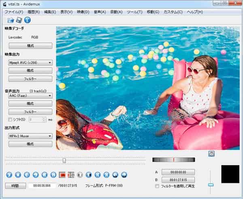Open the ツール(T) menu
This screenshot has width=243, height=199.
pos(134,12)
